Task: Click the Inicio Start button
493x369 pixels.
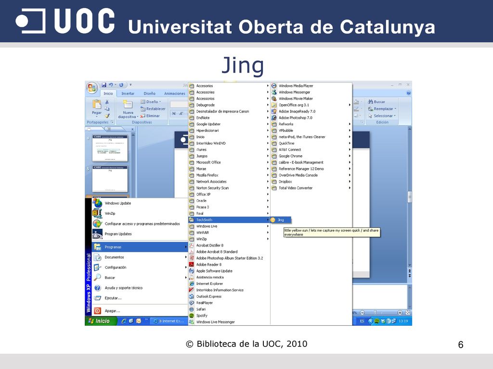Action: (x=101, y=321)
